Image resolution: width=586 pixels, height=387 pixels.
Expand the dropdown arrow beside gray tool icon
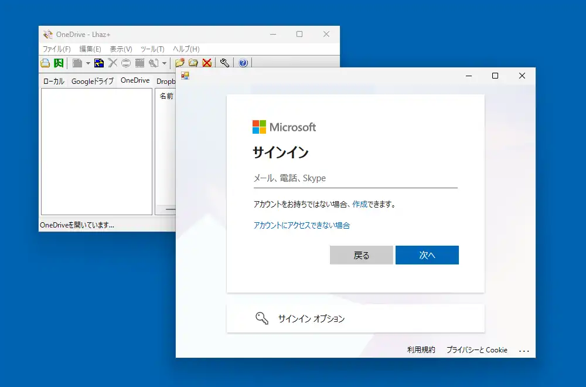[x=165, y=63]
